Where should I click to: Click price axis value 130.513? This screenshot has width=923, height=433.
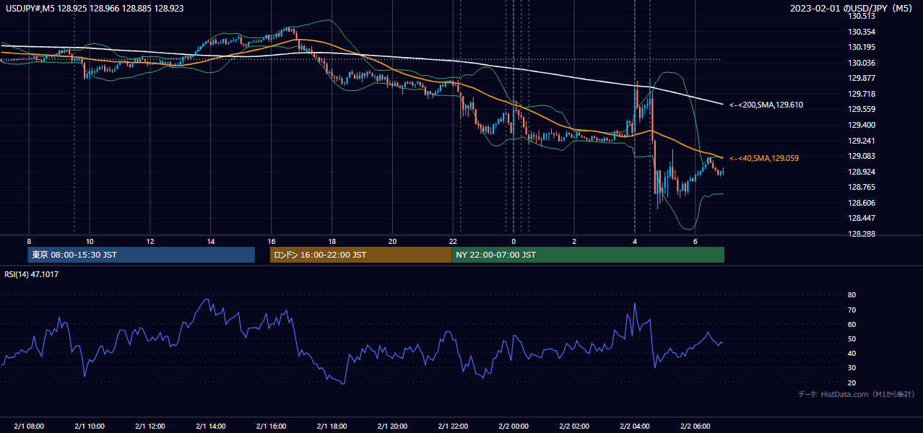point(862,17)
